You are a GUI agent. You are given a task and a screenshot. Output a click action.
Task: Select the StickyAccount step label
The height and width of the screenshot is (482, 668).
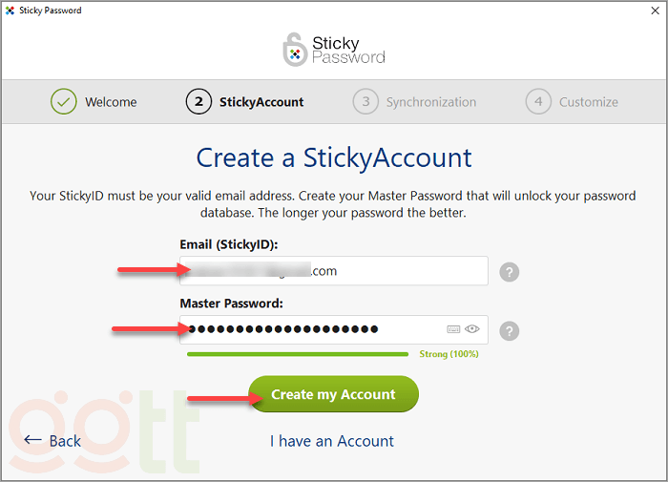[261, 102]
